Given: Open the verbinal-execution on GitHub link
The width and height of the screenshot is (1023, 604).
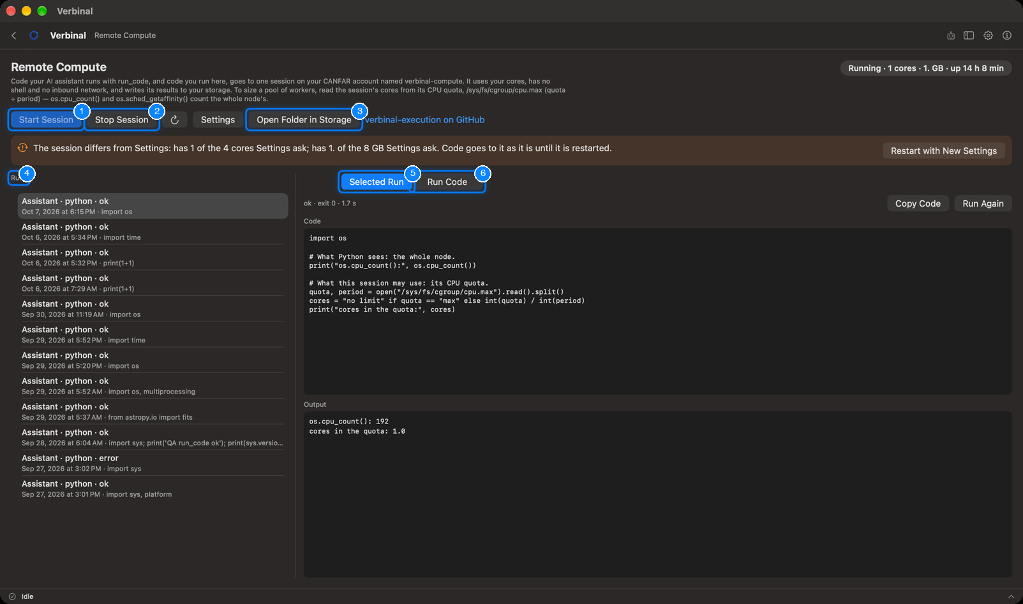Looking at the screenshot, I should 424,120.
